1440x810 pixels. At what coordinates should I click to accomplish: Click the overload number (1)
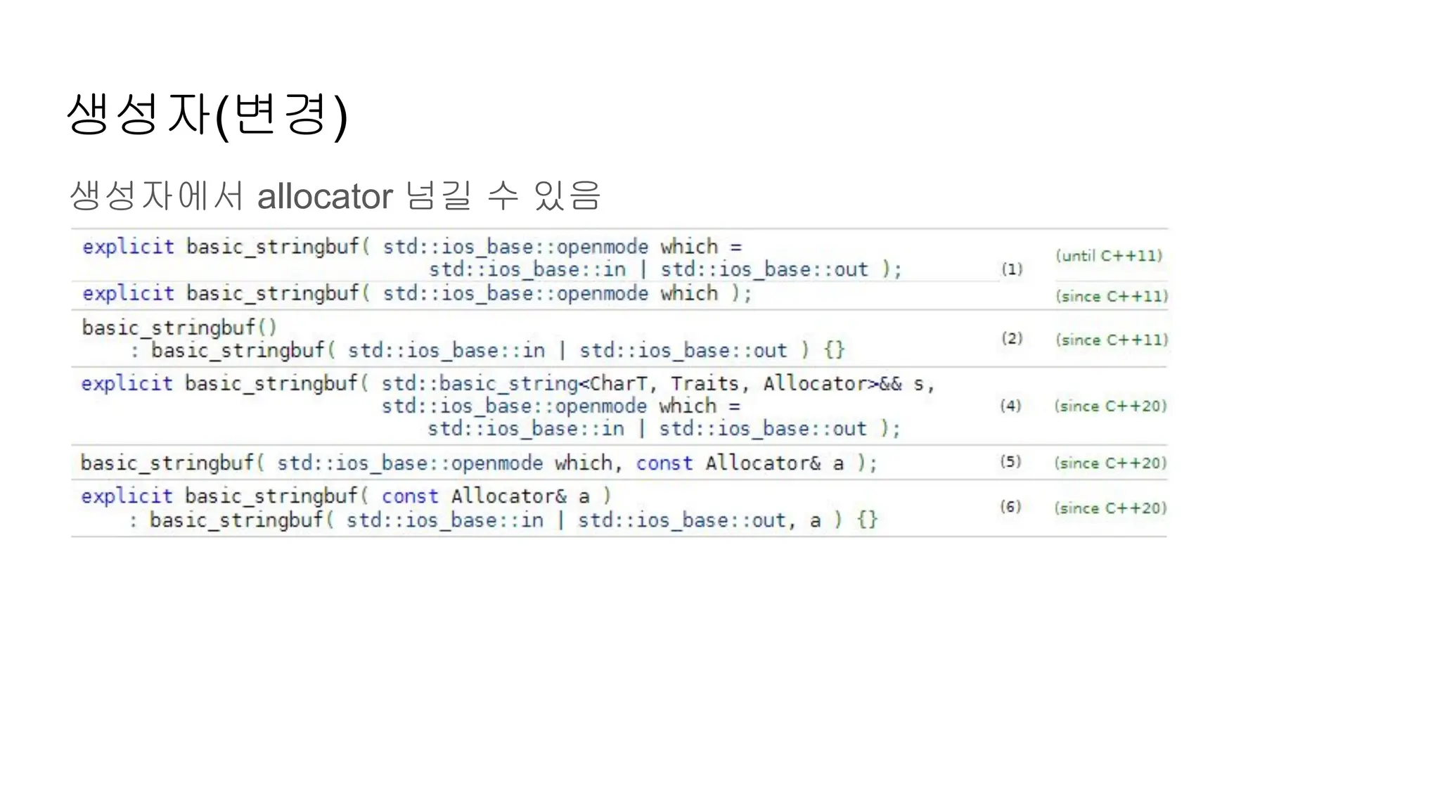[1012, 269]
